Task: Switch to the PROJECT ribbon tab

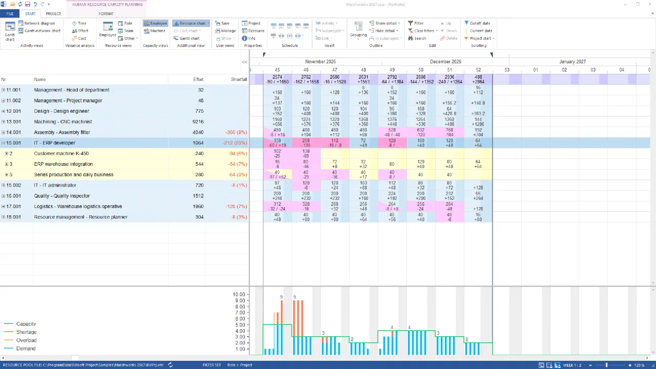Action: (53, 14)
